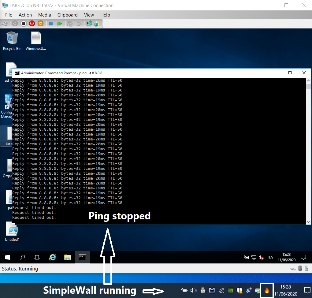Pause the virtual machine
The image size is (312, 298).
pyautogui.click(x=51, y=23)
